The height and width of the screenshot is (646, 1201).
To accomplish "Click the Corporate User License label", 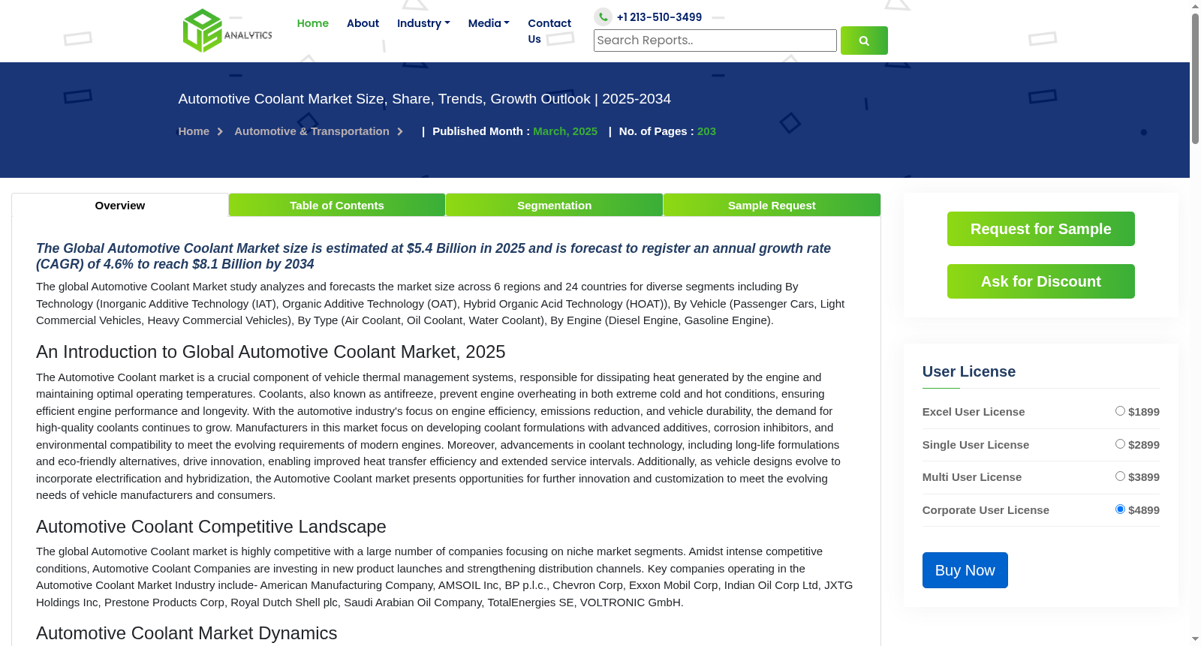I will (986, 510).
